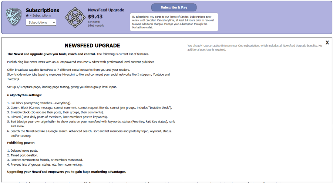Click the "Publishing power" subheading

click(x=21, y=142)
